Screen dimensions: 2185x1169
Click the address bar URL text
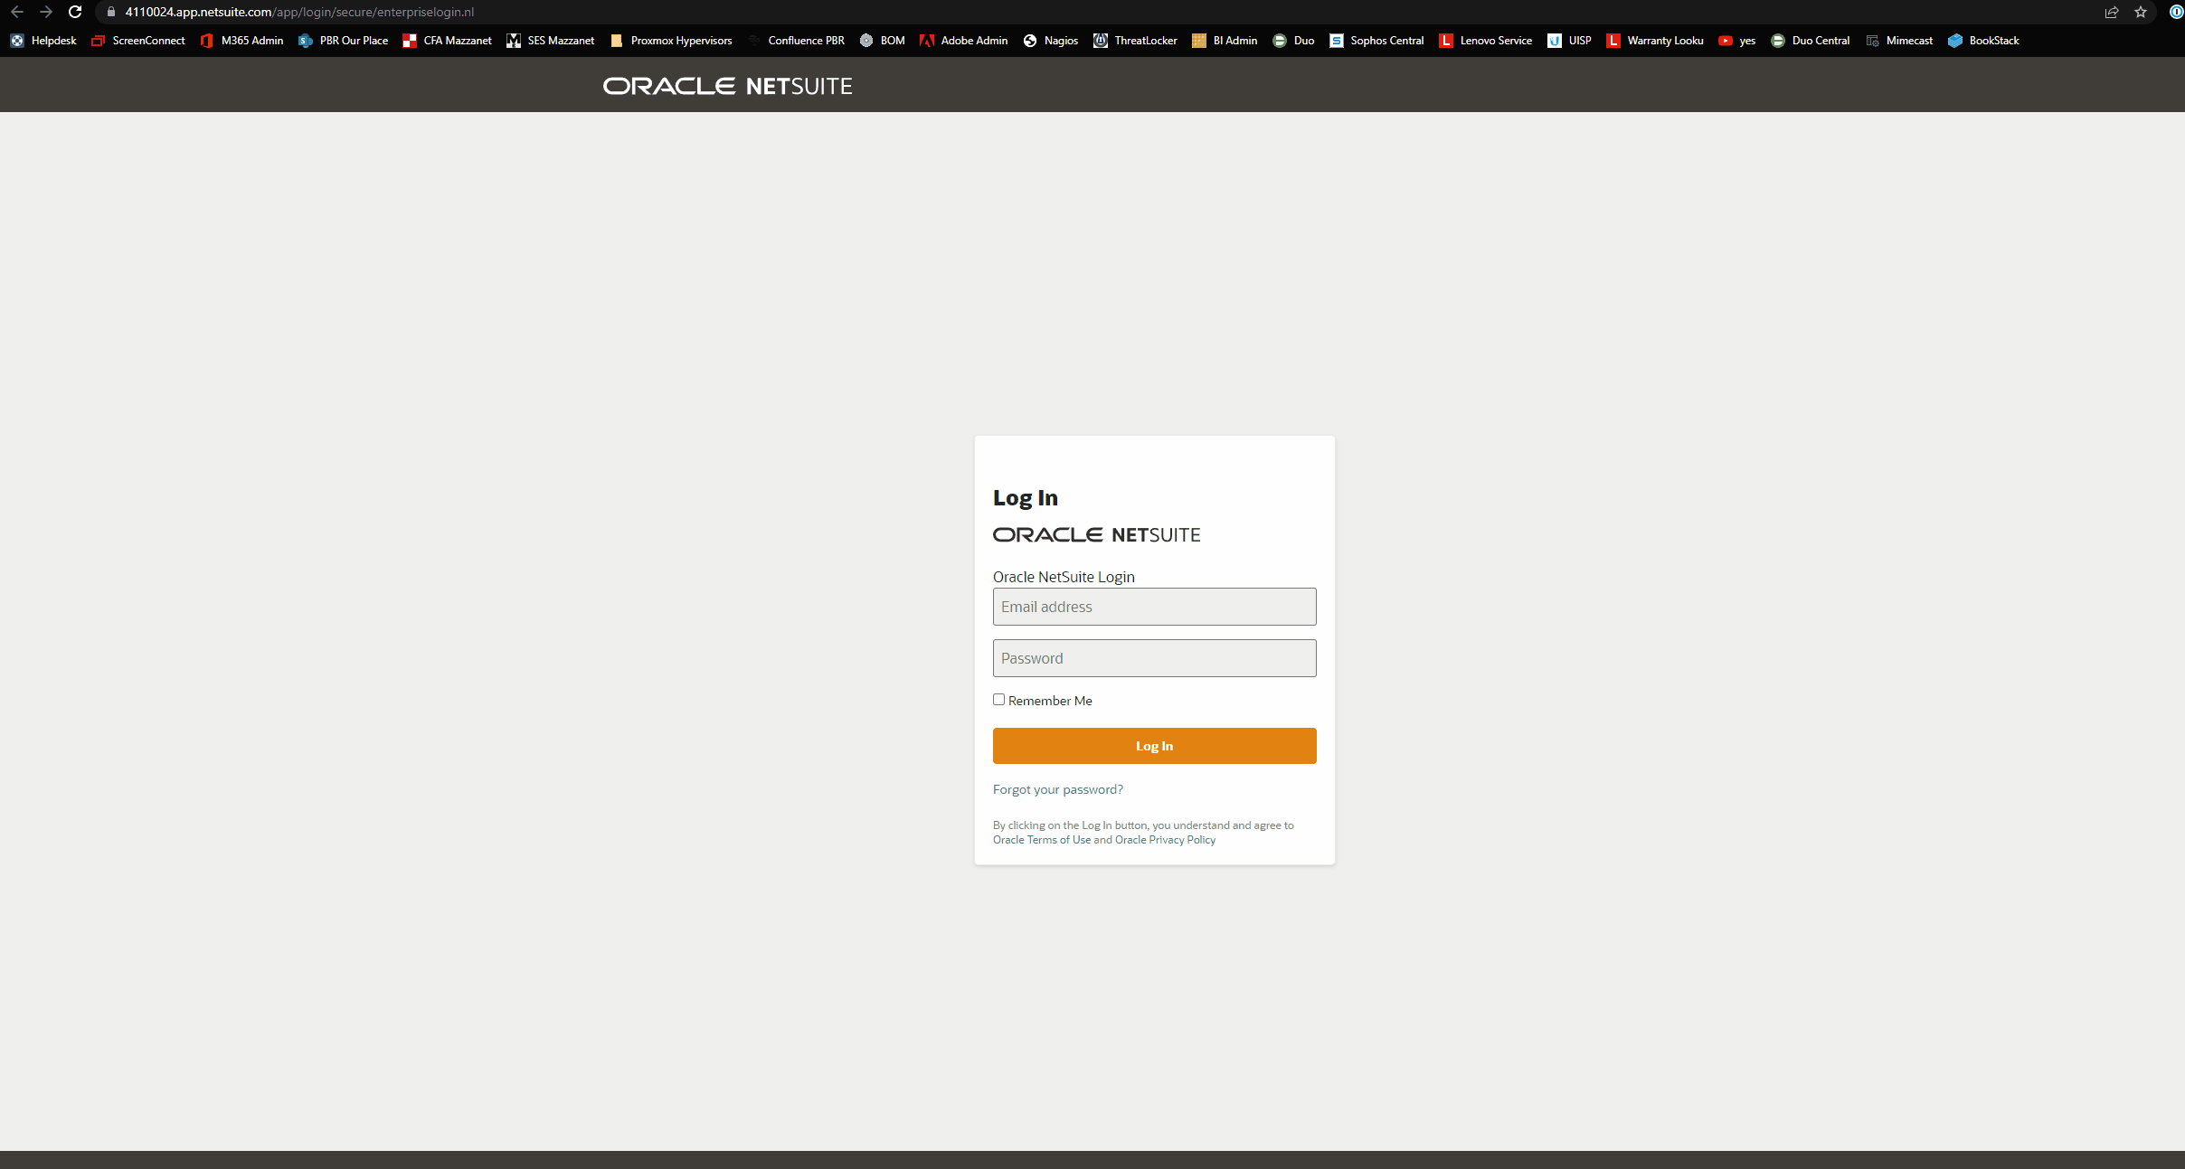(x=299, y=12)
